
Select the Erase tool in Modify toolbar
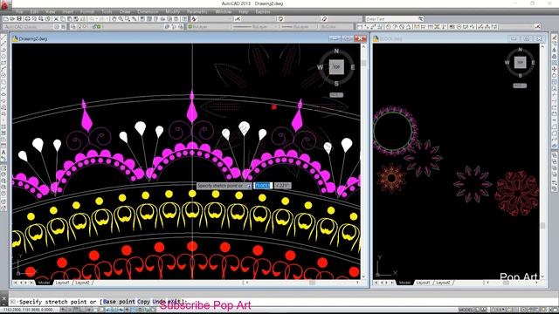click(x=555, y=38)
